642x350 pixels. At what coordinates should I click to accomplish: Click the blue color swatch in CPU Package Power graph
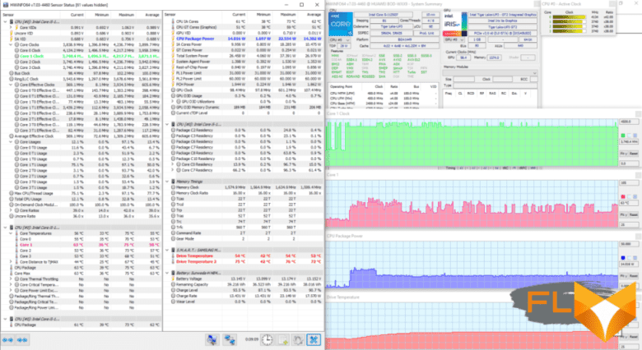point(623,258)
